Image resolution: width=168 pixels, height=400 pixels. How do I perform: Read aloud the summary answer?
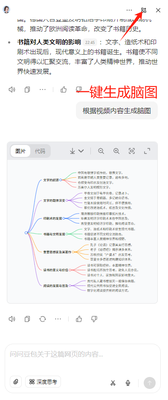12,90
